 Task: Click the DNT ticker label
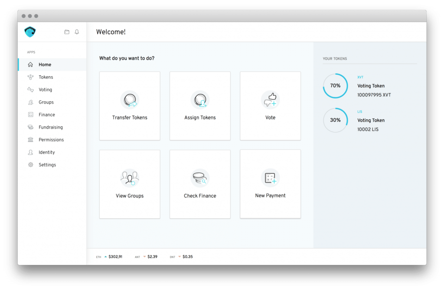[x=173, y=257]
